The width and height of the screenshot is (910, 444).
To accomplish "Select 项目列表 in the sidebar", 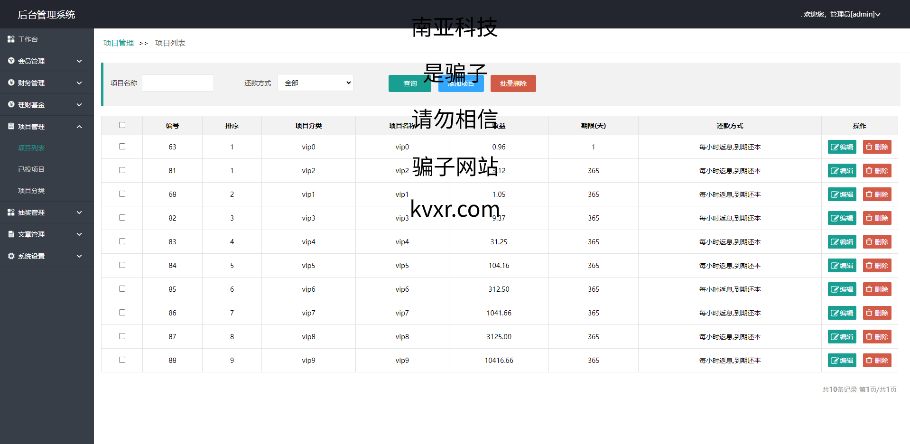I will pyautogui.click(x=31, y=148).
